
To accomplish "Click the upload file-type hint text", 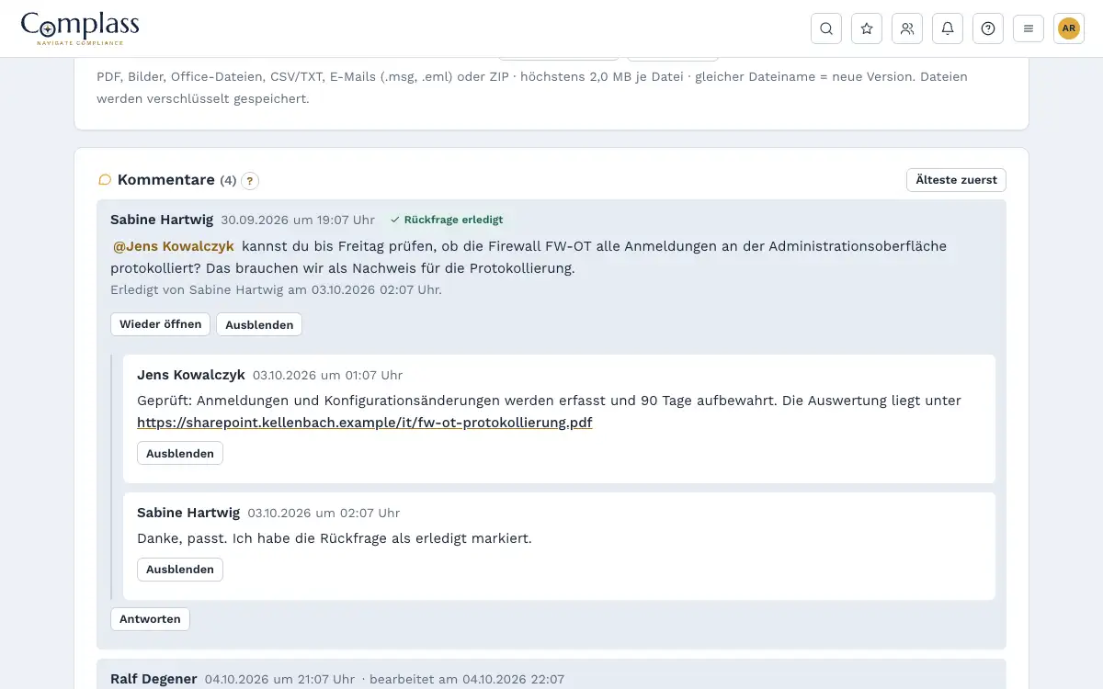I will pyautogui.click(x=532, y=87).
